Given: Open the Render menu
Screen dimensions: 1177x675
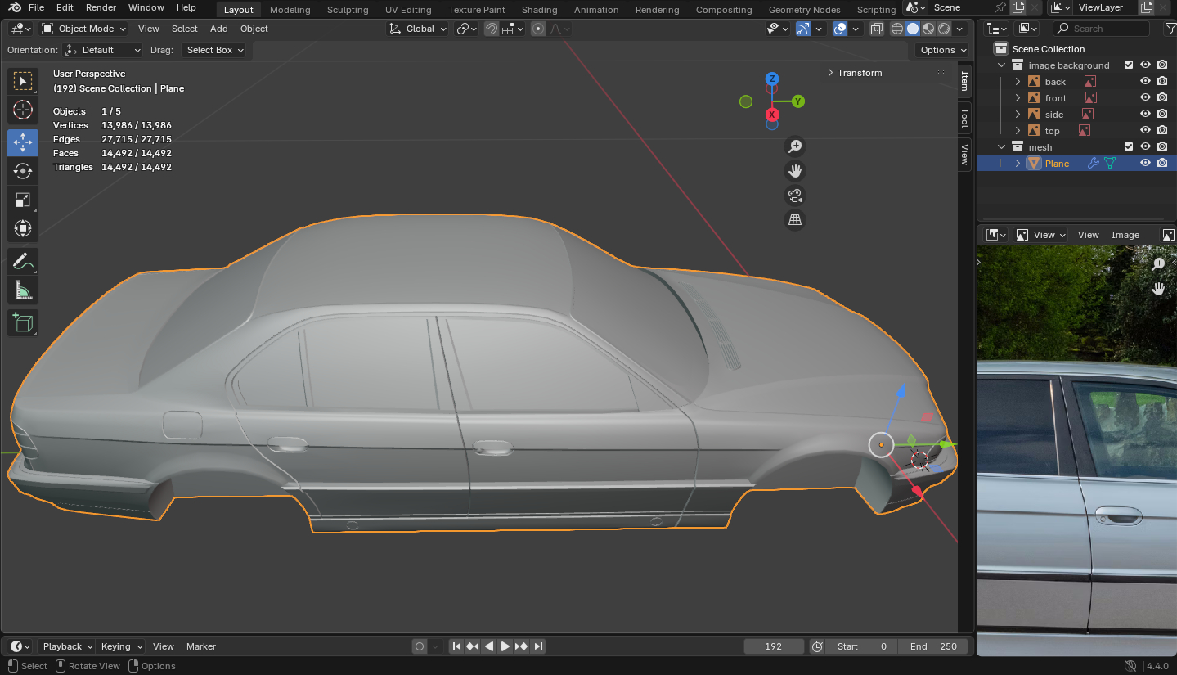Looking at the screenshot, I should (x=101, y=7).
